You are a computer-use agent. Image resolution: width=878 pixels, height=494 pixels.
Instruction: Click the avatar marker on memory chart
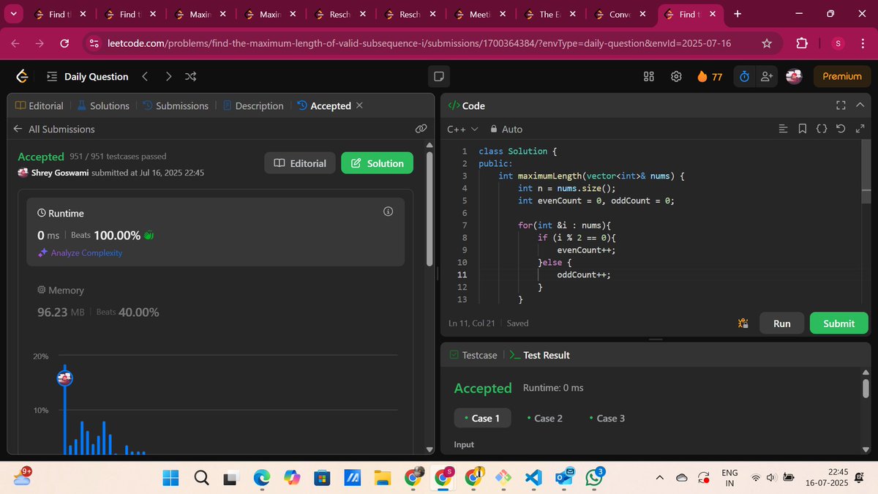coord(64,378)
